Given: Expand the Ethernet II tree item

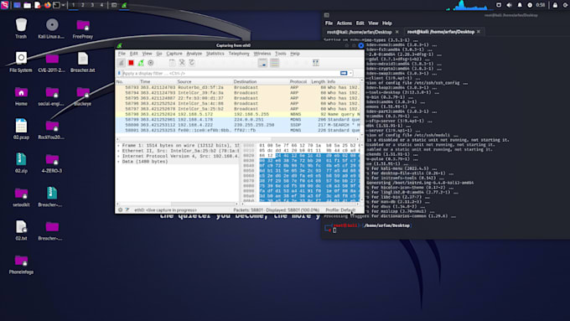Looking at the screenshot, I should point(118,151).
